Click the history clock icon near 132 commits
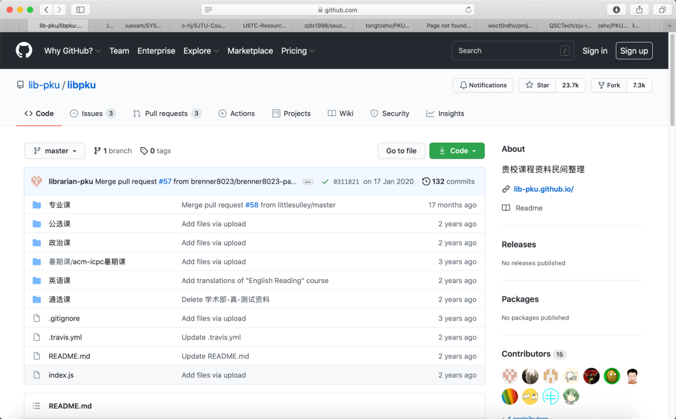The width and height of the screenshot is (676, 419). point(426,181)
